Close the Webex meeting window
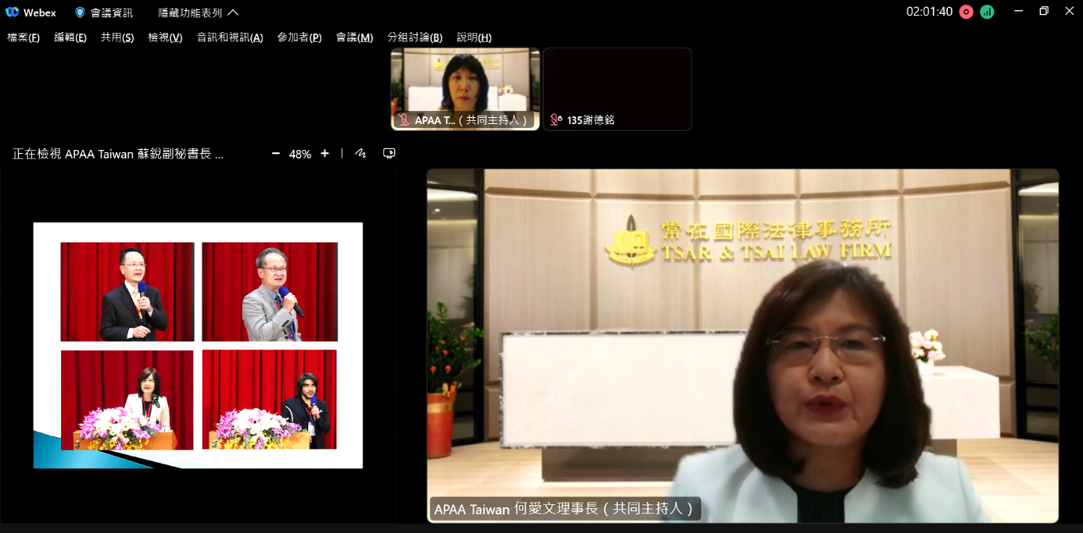The width and height of the screenshot is (1083, 533). [1069, 12]
